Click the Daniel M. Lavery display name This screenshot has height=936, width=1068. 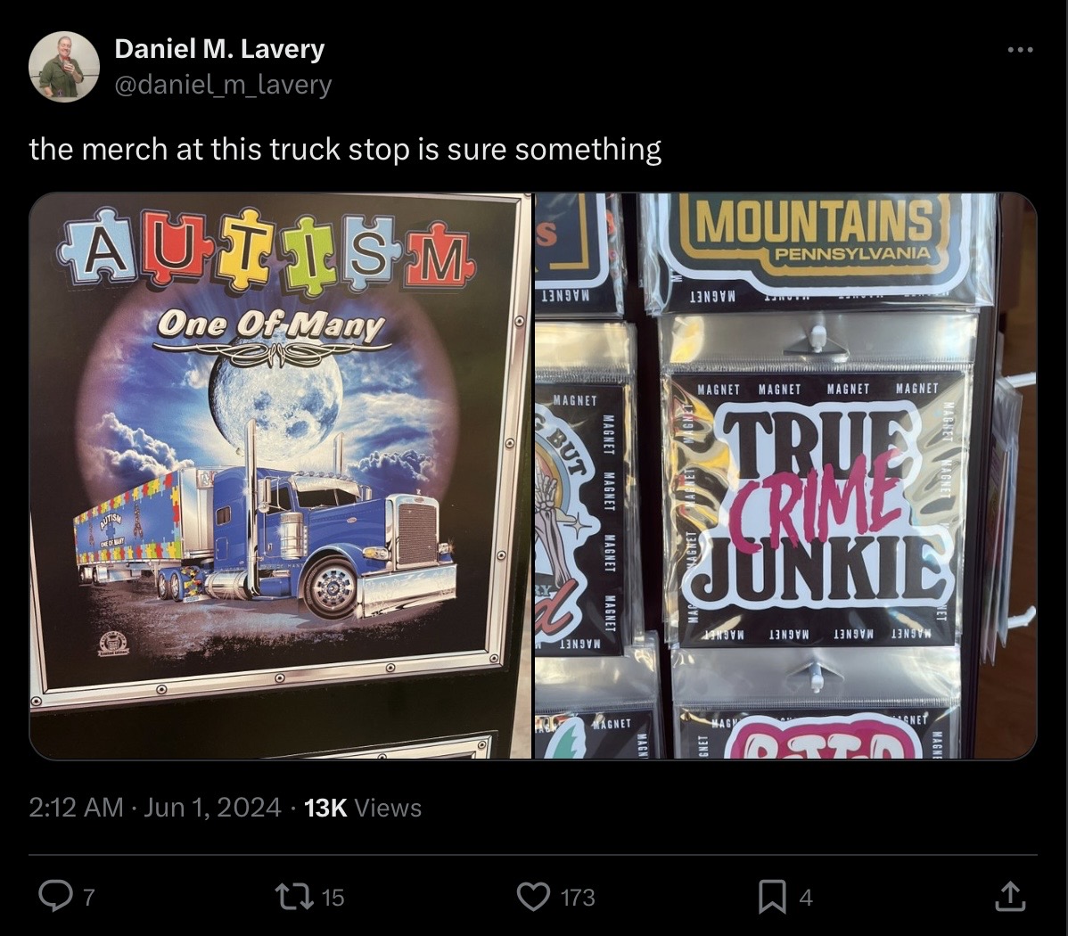219,48
